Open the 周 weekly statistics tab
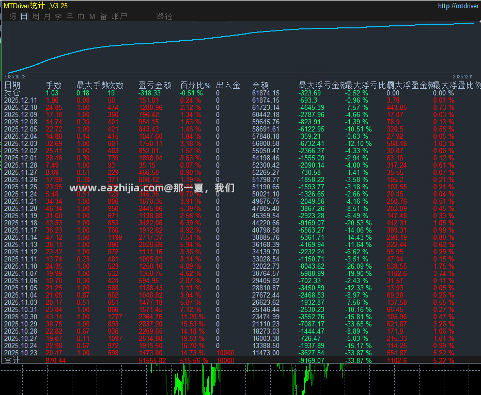This screenshot has height=395, width=481. 36,17
